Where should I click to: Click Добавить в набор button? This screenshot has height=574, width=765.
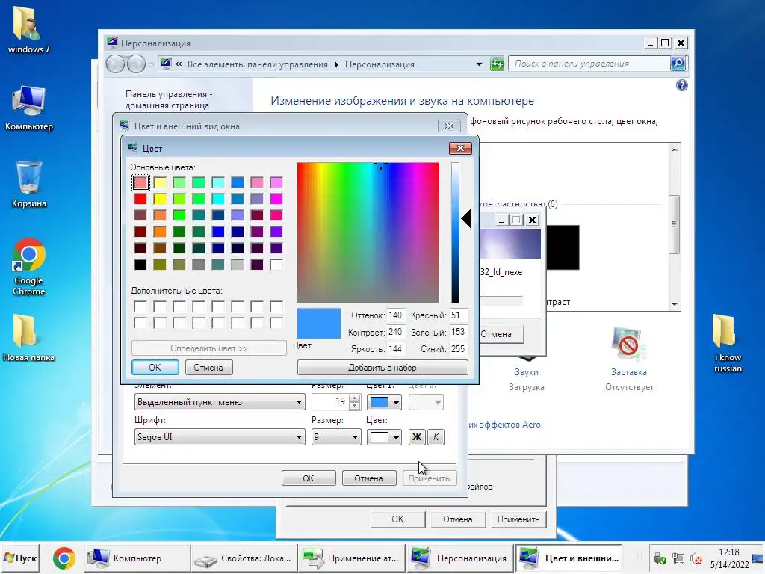coord(382,368)
